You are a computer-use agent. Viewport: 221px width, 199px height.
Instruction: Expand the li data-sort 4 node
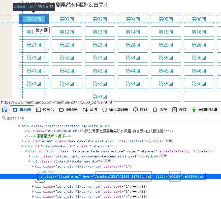click(x=33, y=196)
